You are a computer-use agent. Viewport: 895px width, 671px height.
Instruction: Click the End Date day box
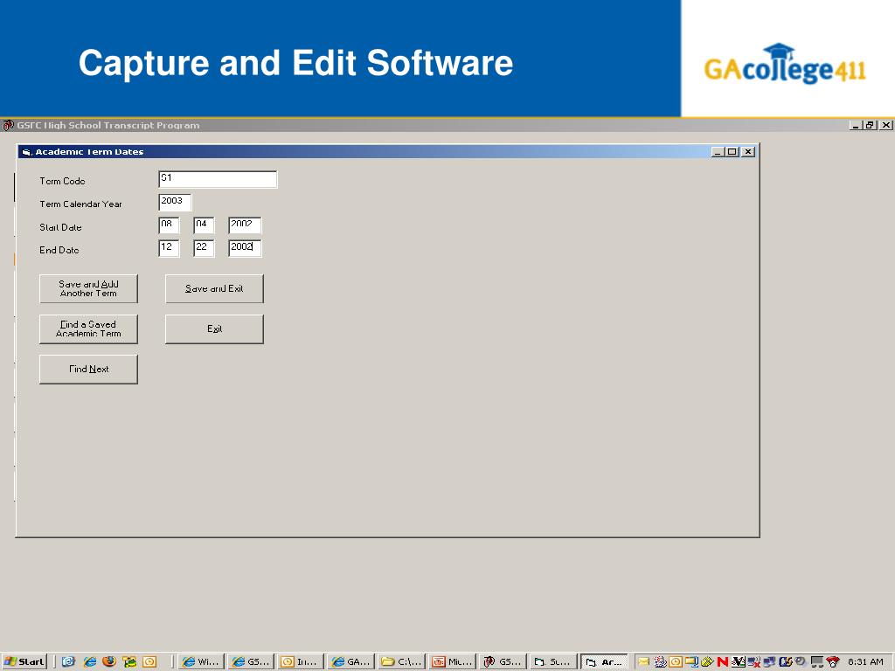tap(204, 247)
